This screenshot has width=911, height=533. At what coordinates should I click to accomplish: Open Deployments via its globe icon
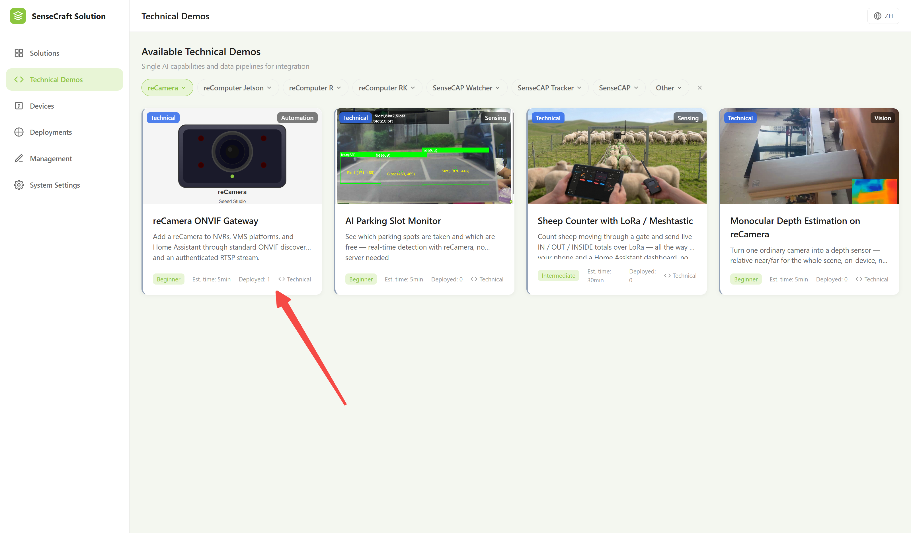[19, 132]
